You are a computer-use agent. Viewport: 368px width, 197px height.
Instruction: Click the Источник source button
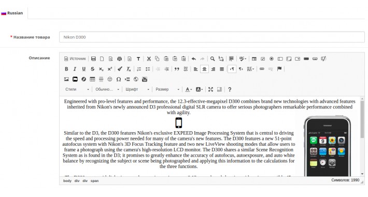(75, 59)
